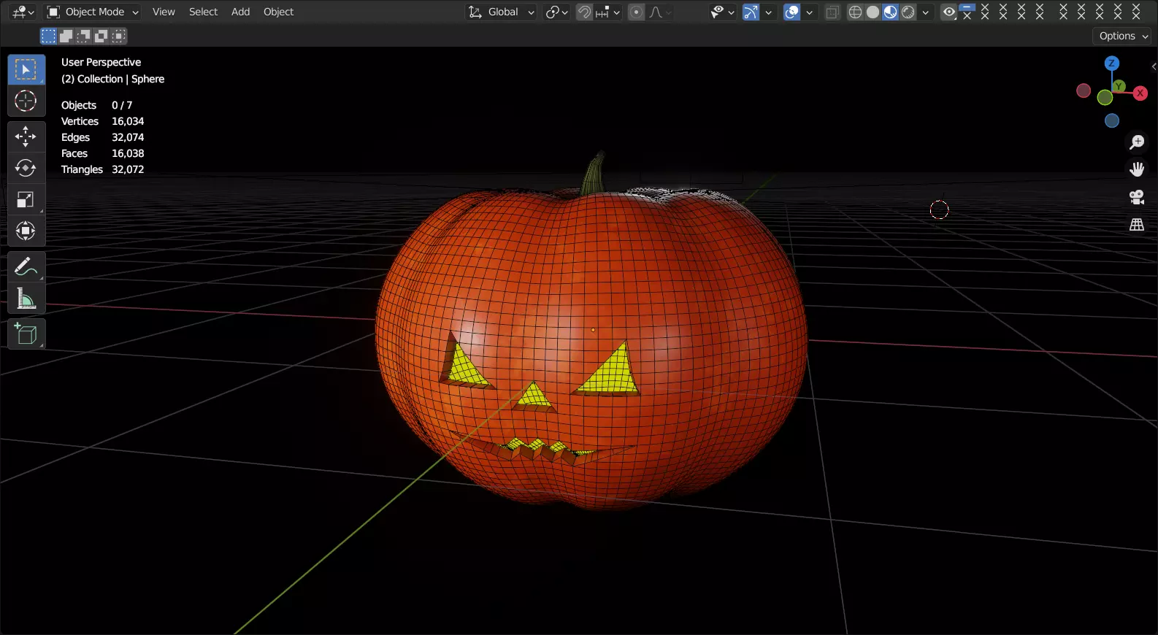
Task: Open the Select menu
Action: 204,12
